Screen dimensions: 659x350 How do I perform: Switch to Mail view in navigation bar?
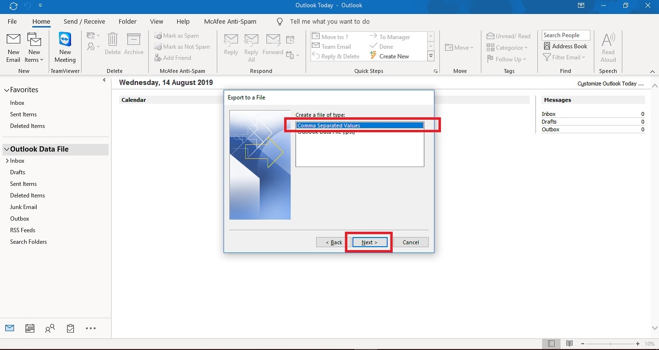click(10, 328)
